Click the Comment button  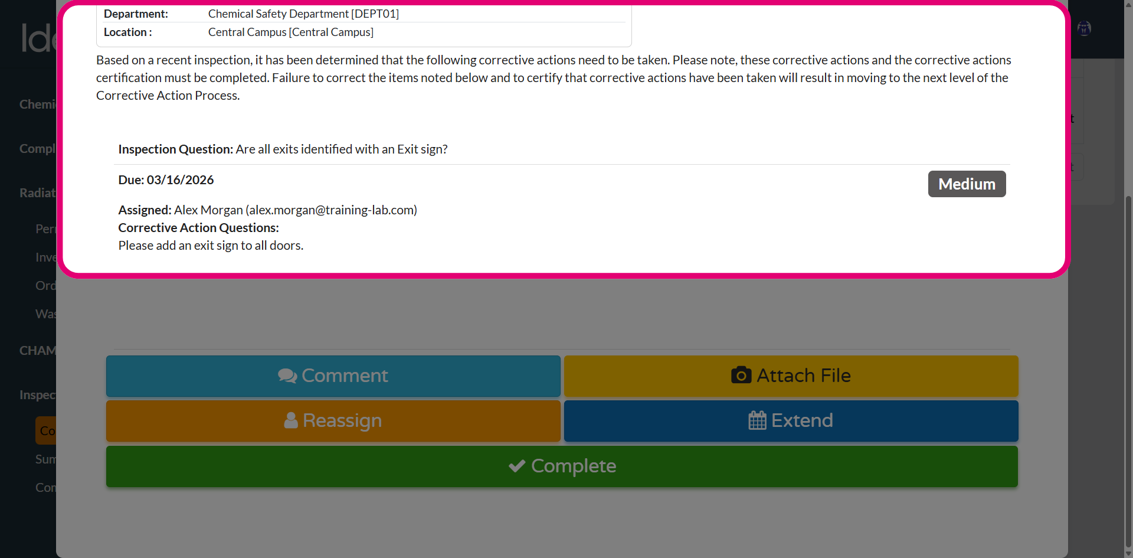pos(333,376)
